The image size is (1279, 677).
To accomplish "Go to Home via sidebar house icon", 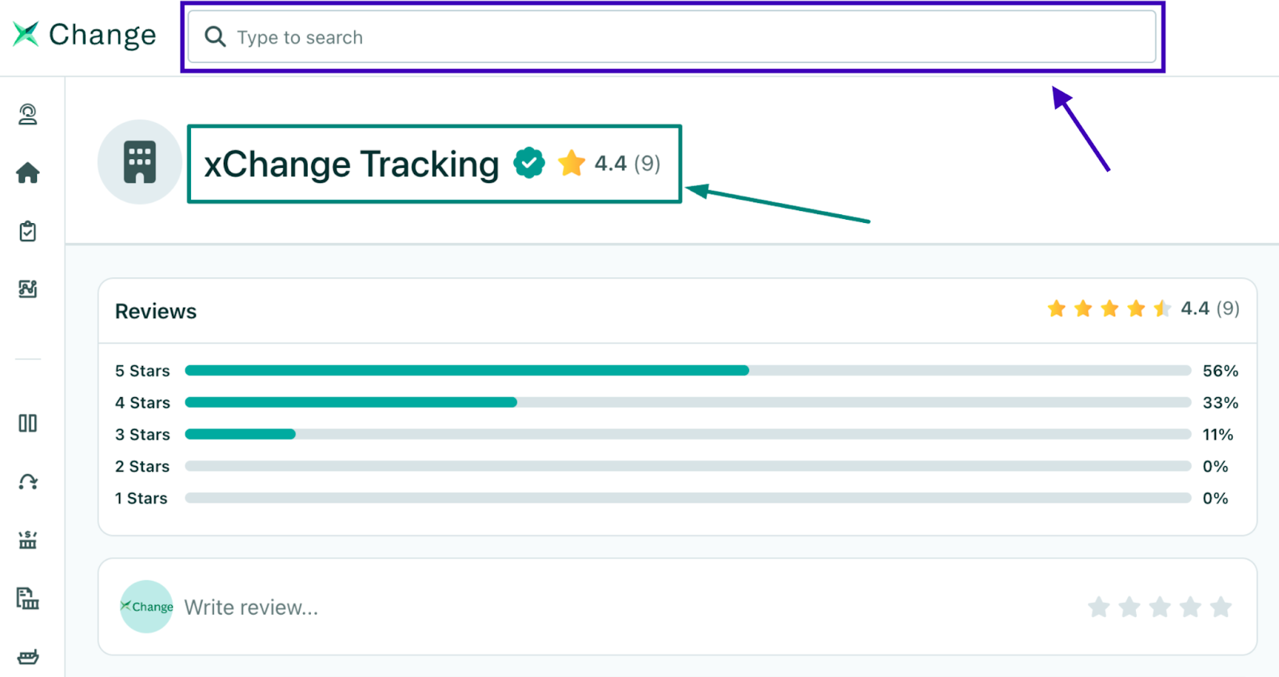I will (28, 173).
